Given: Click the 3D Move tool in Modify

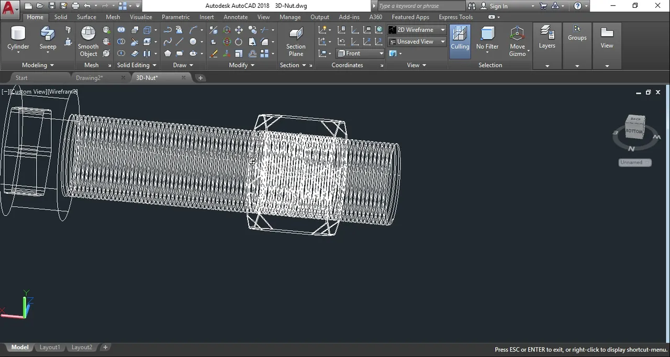Looking at the screenshot, I should [x=227, y=30].
